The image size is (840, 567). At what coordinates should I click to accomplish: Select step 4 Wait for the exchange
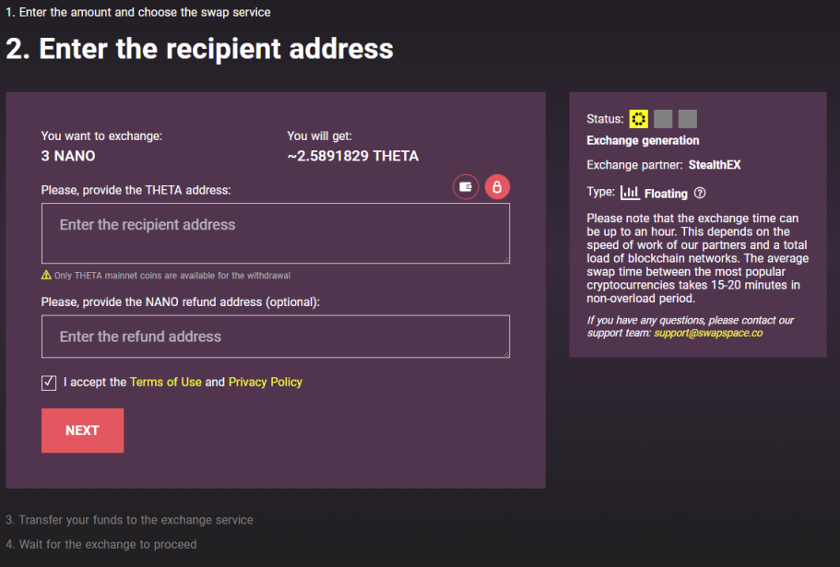pyautogui.click(x=101, y=545)
